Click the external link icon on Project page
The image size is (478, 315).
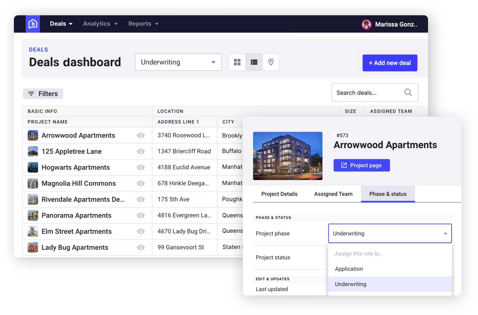tap(344, 165)
